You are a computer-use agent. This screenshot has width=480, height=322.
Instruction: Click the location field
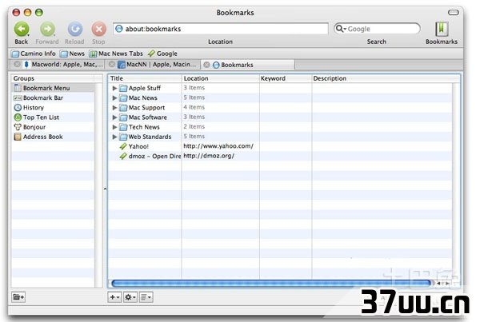pos(221,29)
